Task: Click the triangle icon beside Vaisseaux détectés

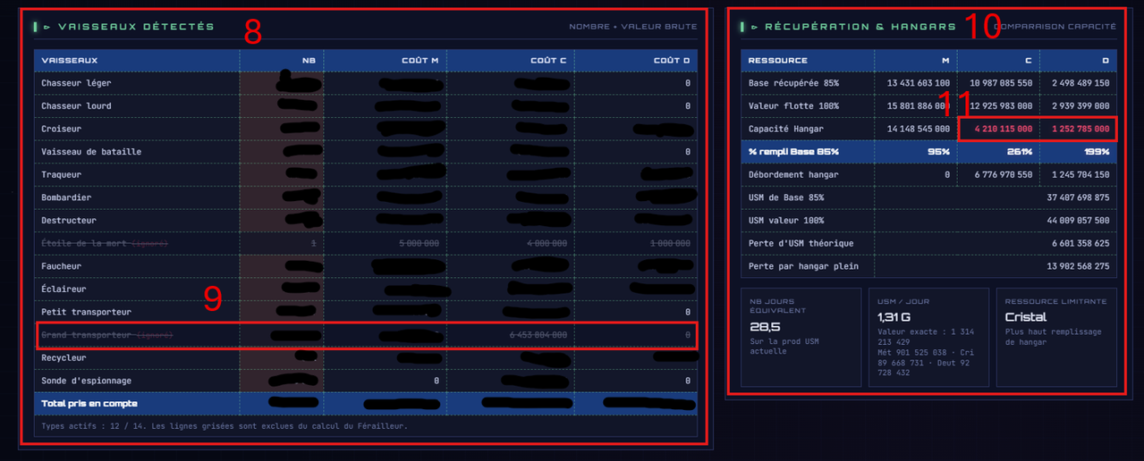Action: (47, 27)
